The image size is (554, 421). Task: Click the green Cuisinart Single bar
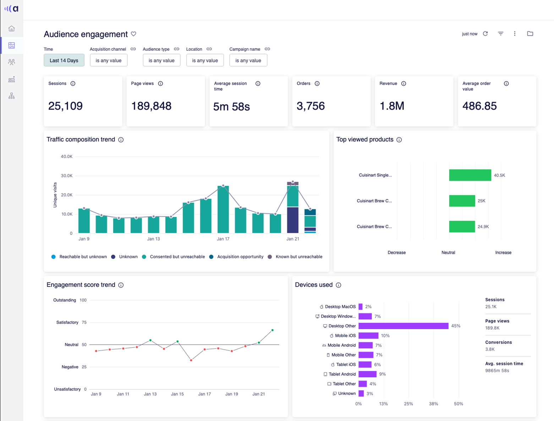coord(470,175)
